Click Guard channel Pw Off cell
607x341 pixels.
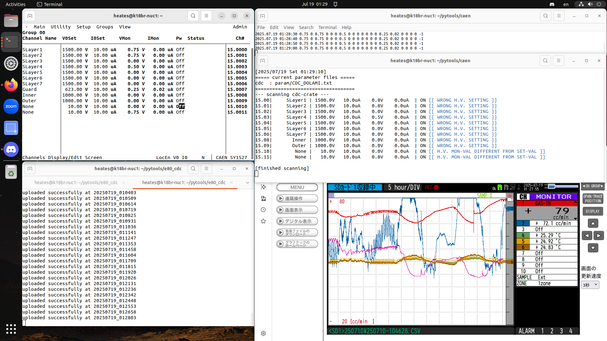(x=180, y=89)
